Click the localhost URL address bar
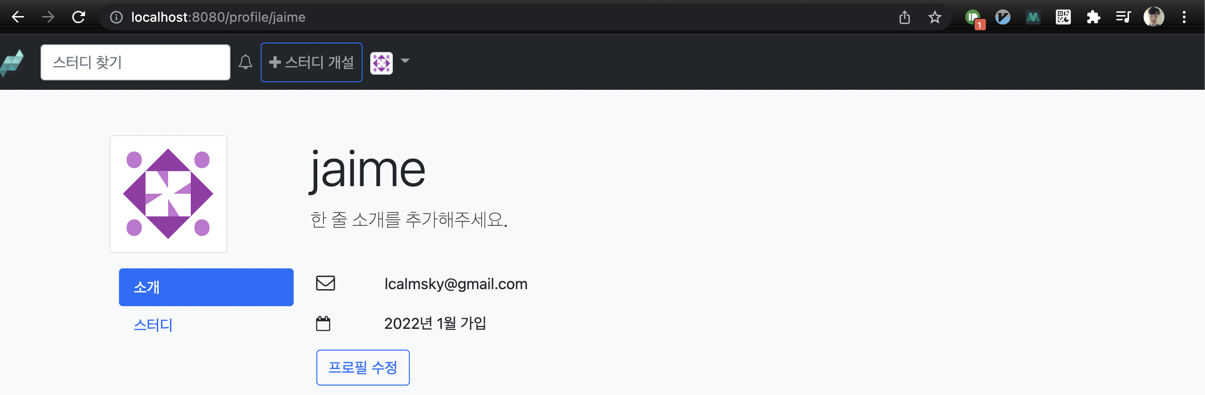1205x395 pixels. click(x=501, y=17)
